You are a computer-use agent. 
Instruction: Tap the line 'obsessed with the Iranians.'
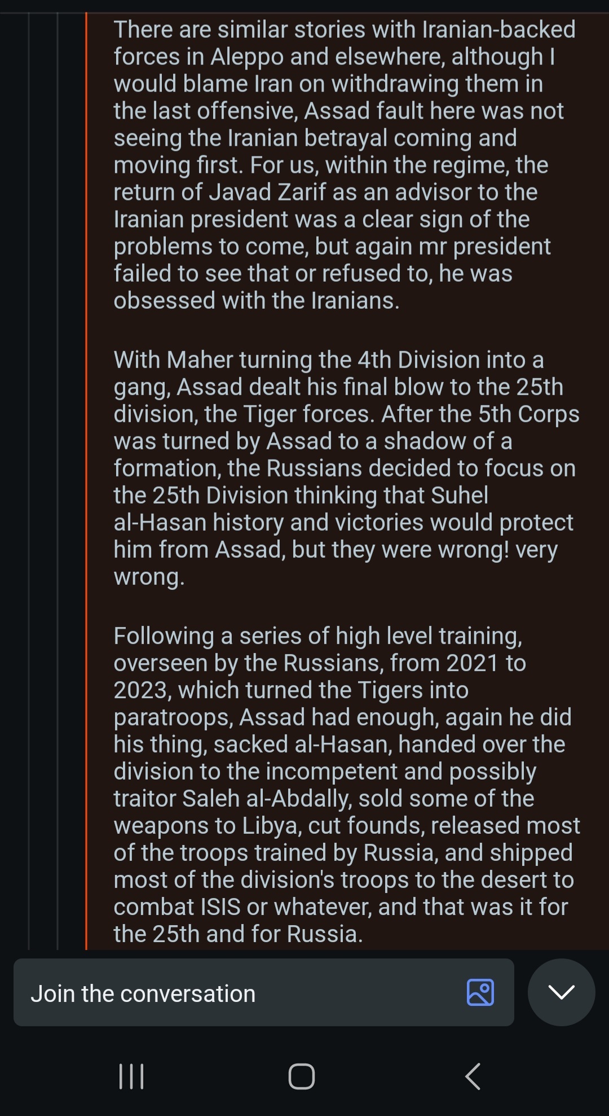pyautogui.click(x=257, y=300)
